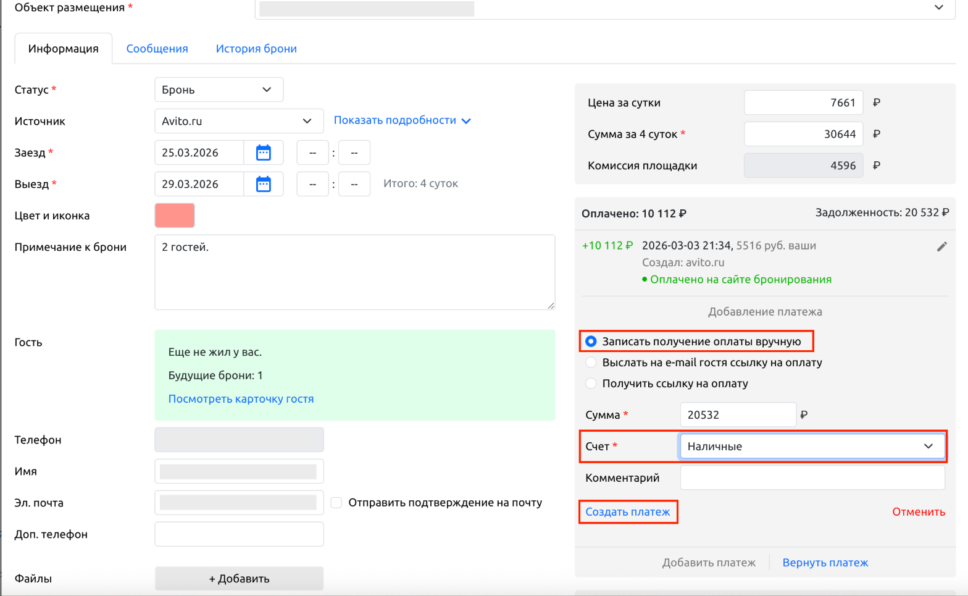Focus the check-in date field 25.03.2026

point(199,153)
